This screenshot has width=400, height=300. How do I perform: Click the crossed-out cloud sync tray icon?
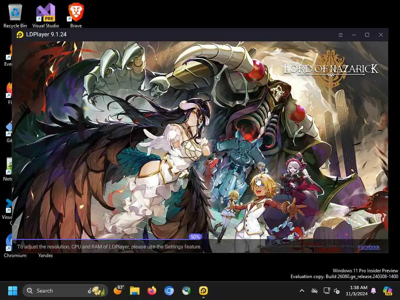314,291
